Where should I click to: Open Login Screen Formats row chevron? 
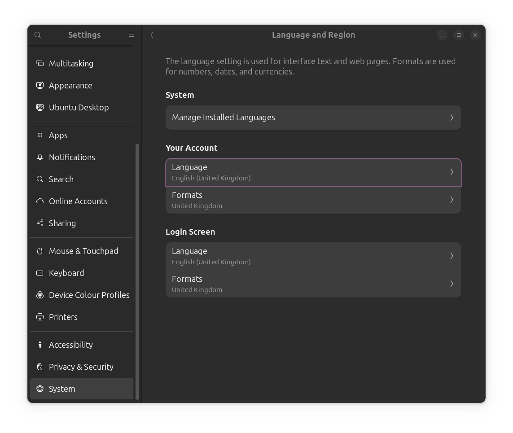[452, 284]
